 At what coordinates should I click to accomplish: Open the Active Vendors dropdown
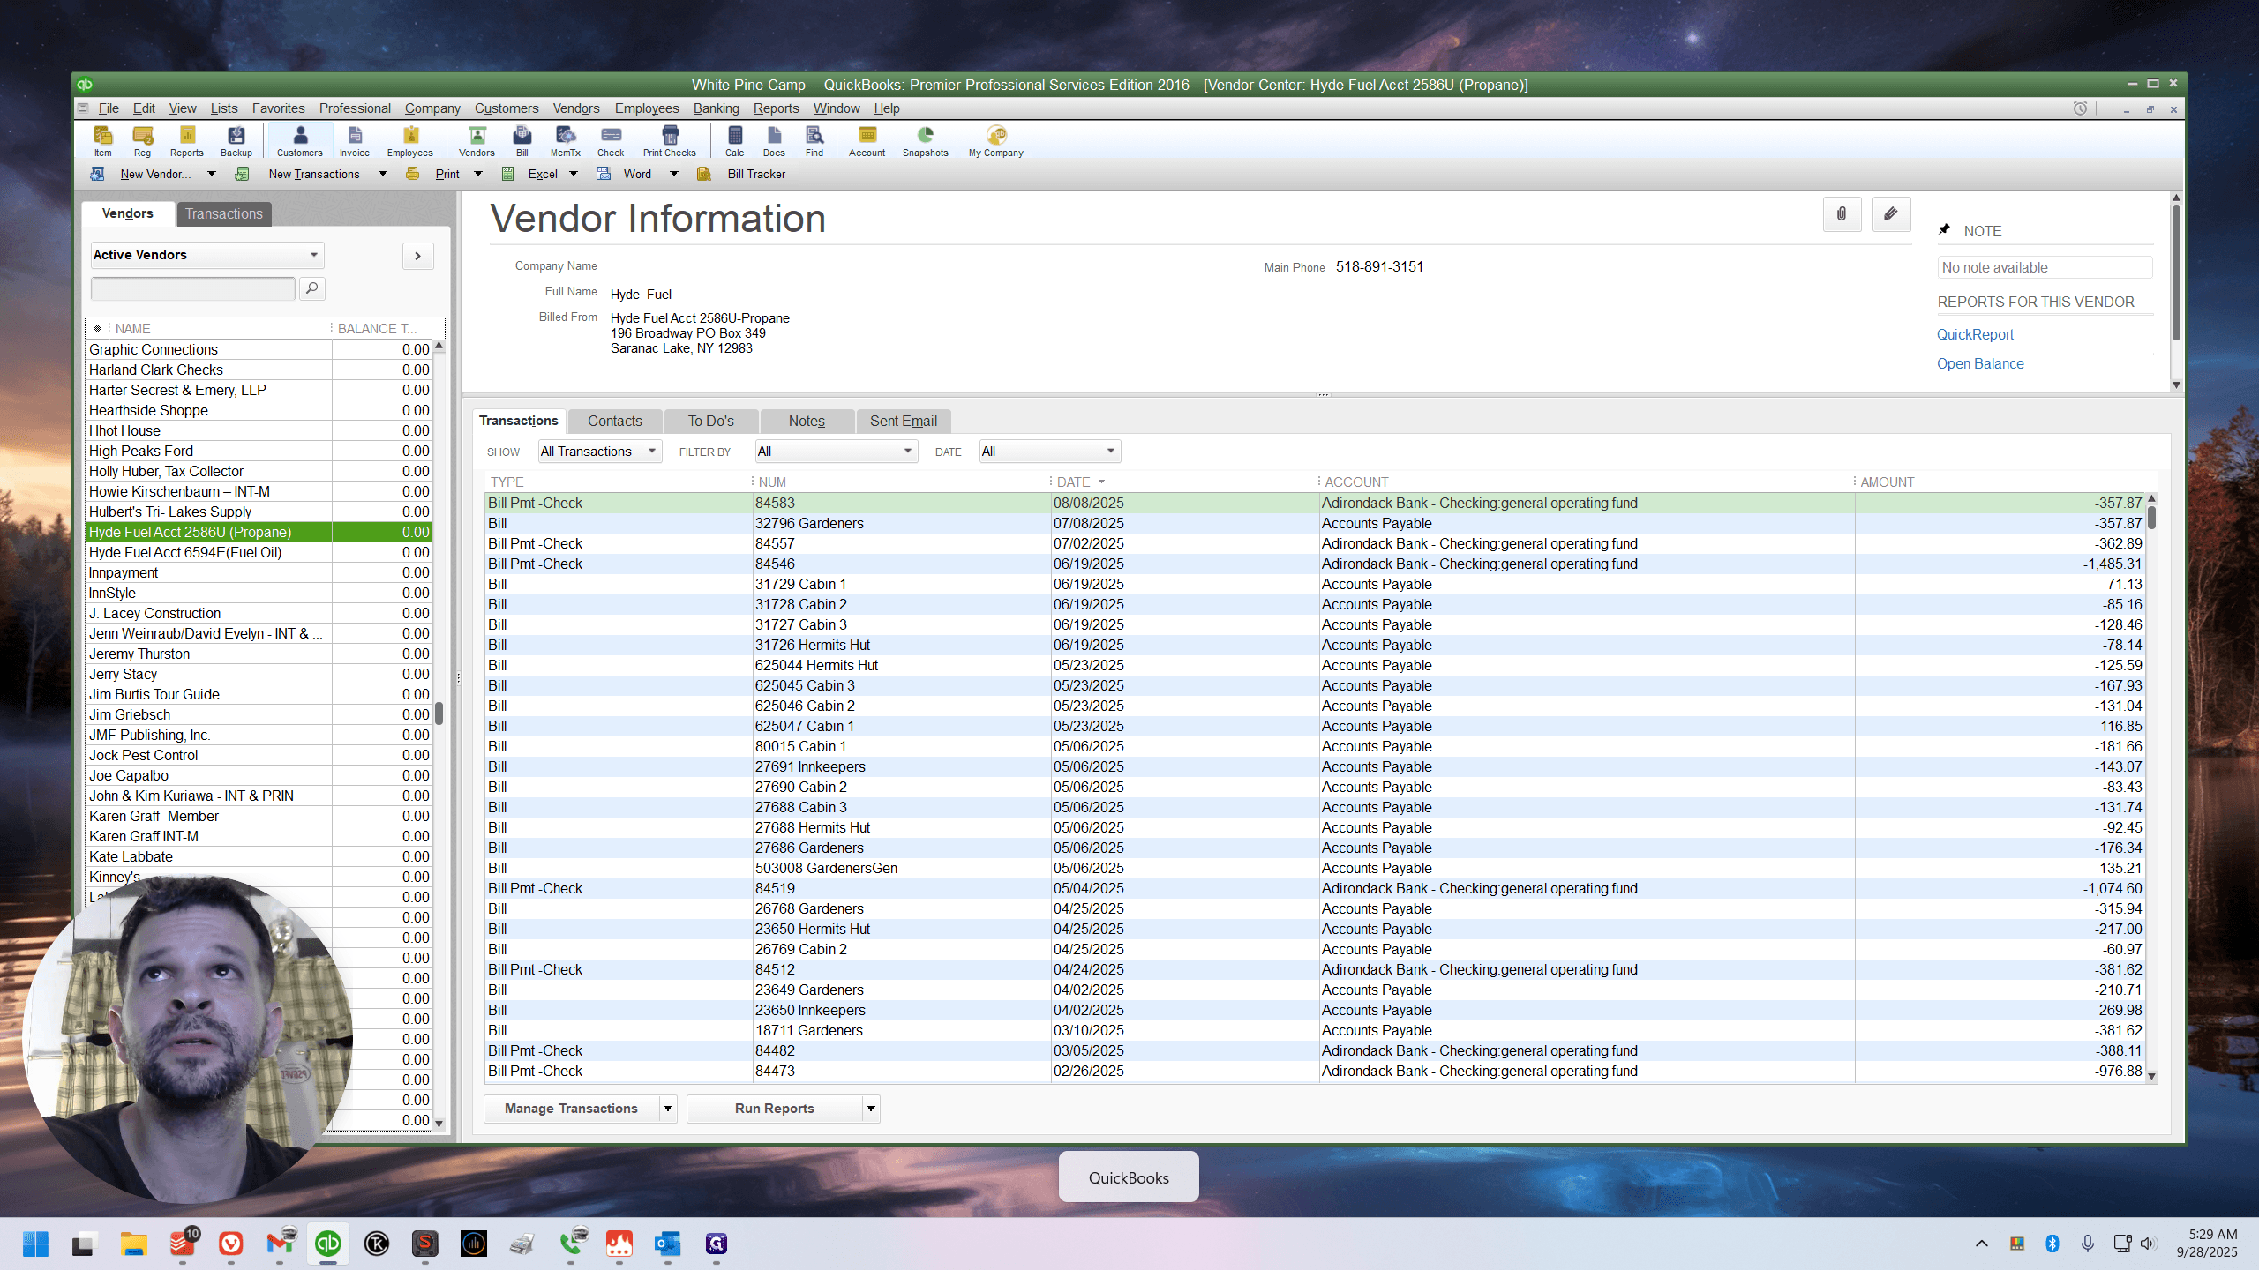207,255
